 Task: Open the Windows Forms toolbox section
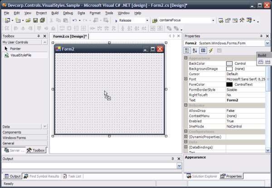[24, 138]
